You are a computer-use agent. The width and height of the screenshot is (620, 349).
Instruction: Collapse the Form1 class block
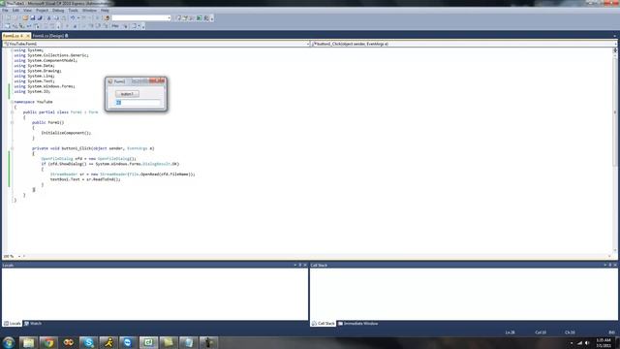coord(12,112)
